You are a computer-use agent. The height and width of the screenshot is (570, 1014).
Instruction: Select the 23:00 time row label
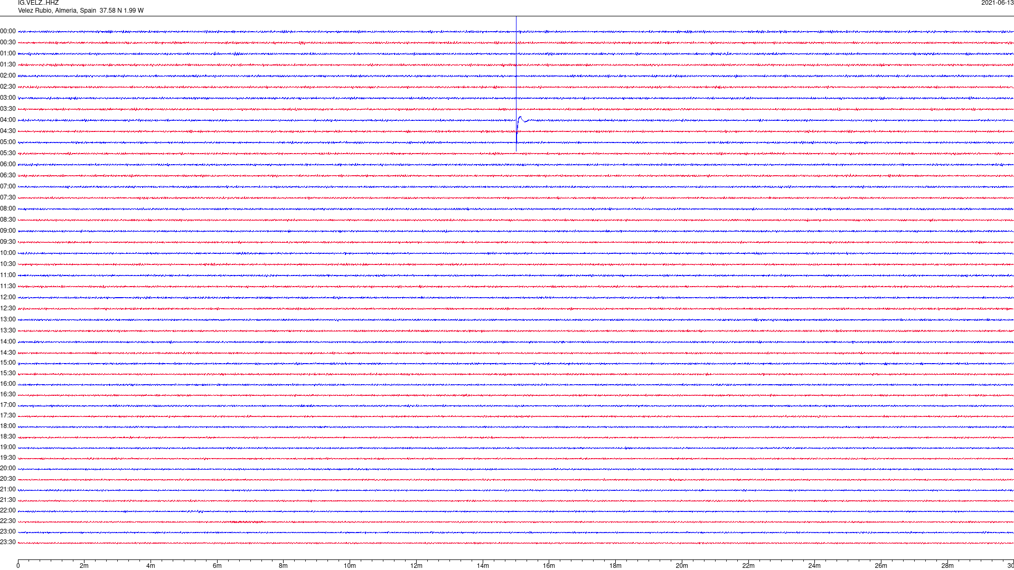coord(8,531)
